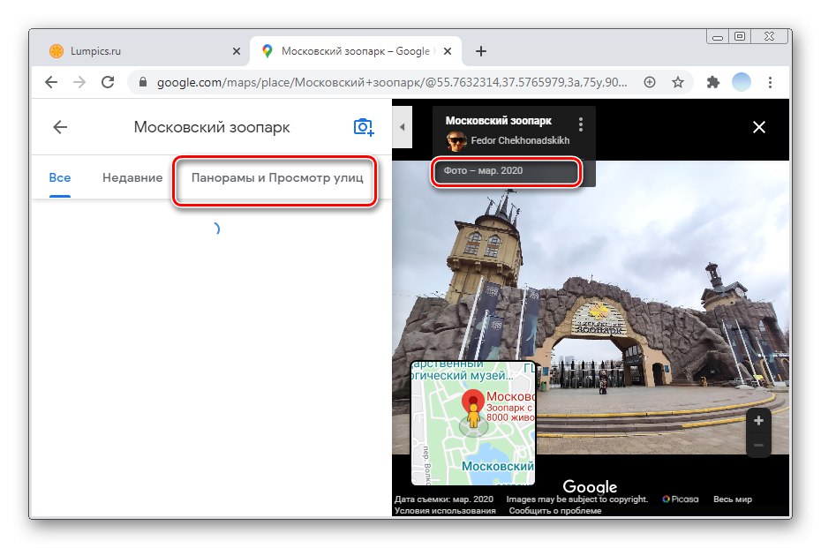Click the Весь мир link

click(x=733, y=499)
